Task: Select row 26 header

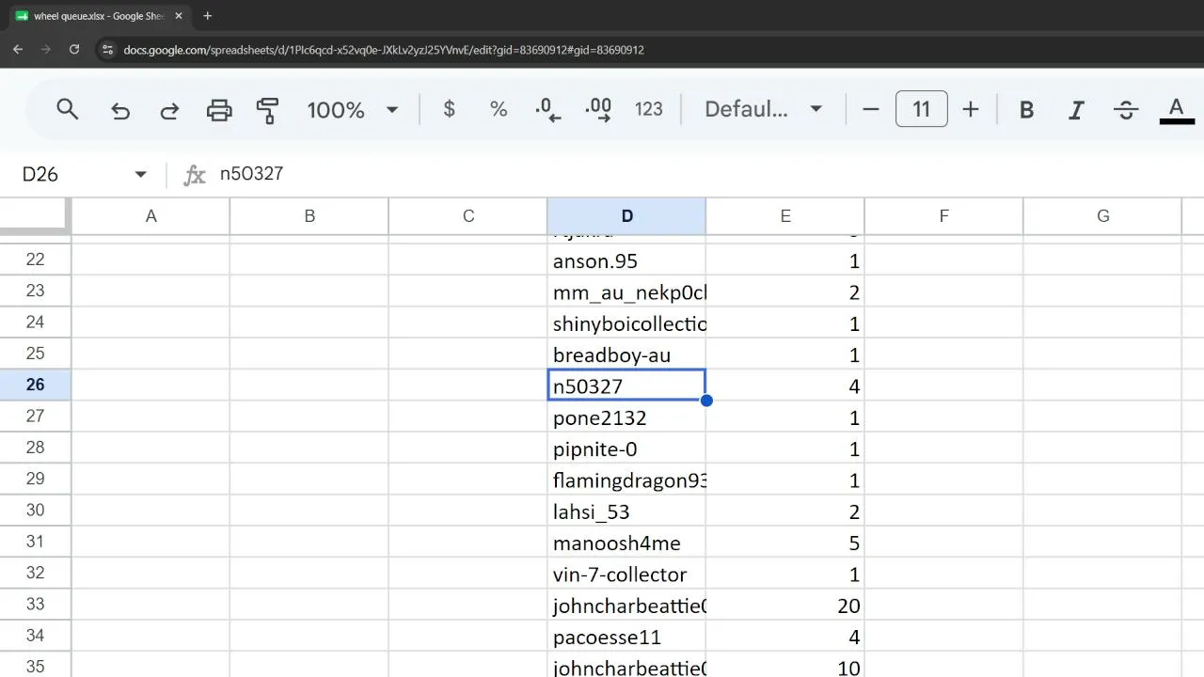Action: [x=35, y=385]
